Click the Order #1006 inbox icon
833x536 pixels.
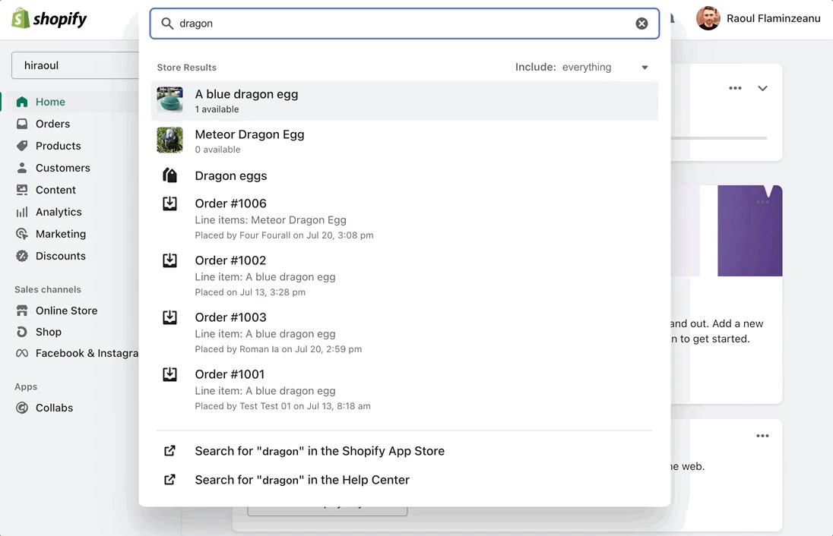170,203
